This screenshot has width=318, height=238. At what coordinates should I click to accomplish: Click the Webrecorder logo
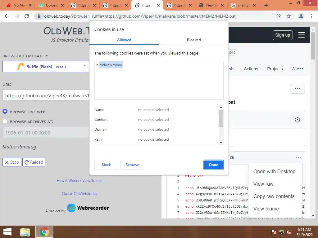[x=88, y=208]
